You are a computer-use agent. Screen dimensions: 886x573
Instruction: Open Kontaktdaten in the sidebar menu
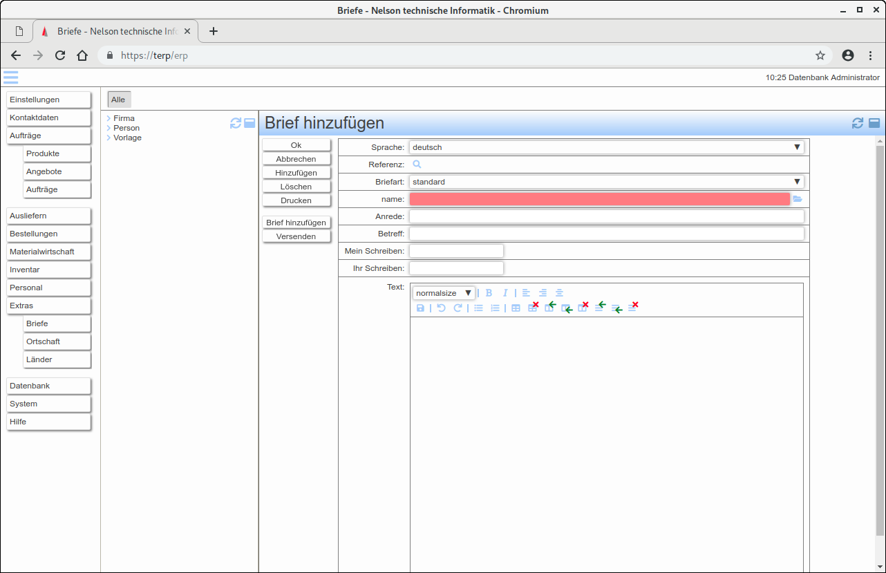tap(48, 118)
